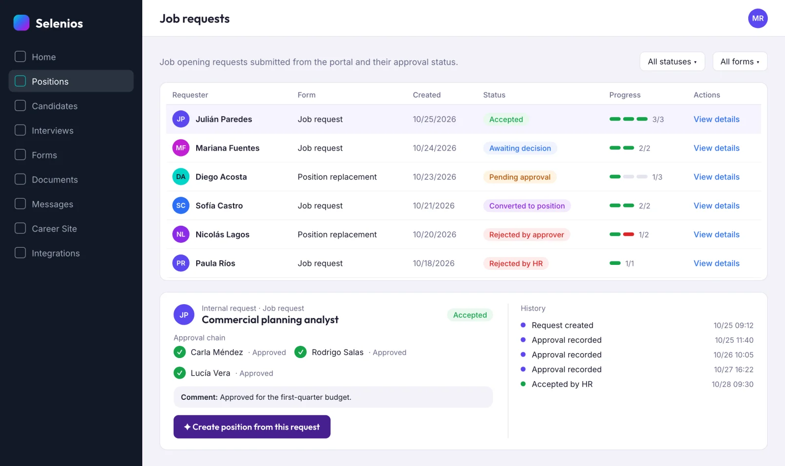785x466 pixels.
Task: View details for Julián Paredes' request
Action: pos(716,119)
